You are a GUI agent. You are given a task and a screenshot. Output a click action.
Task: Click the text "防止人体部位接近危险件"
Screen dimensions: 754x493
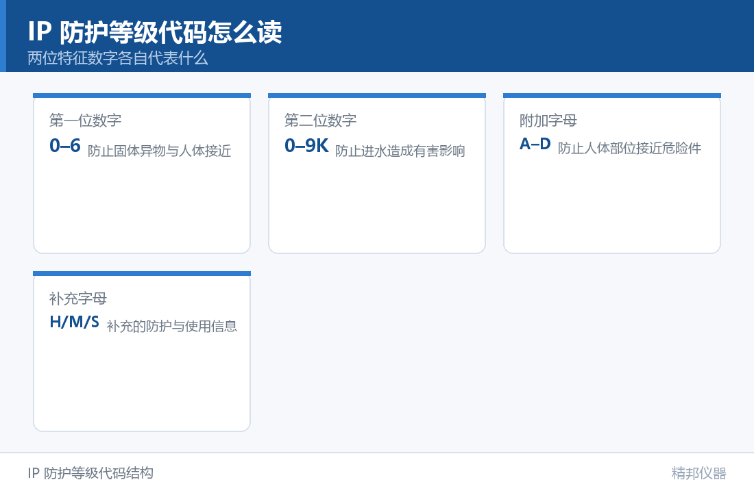pos(629,148)
